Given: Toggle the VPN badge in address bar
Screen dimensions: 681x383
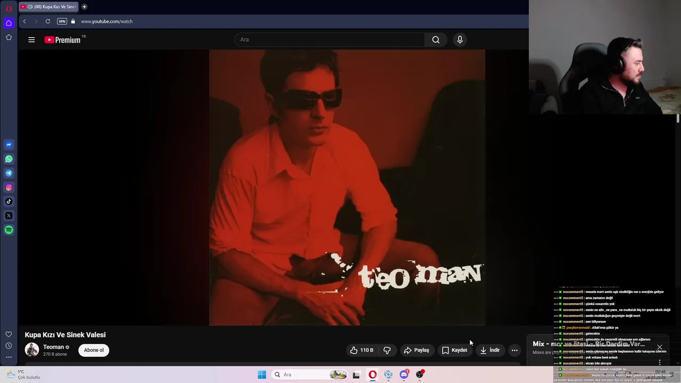Looking at the screenshot, I should [x=62, y=21].
